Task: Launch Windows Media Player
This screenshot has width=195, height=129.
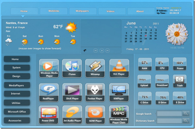Action: point(49,68)
